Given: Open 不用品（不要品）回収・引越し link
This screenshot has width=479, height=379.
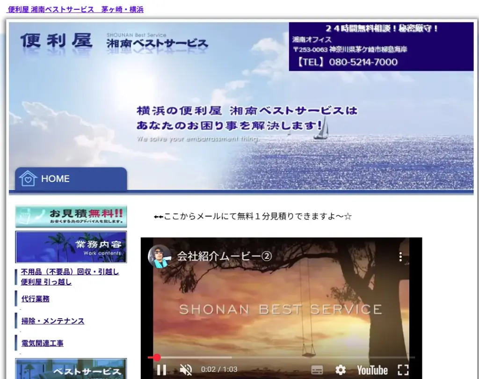Looking at the screenshot, I should (70, 272).
